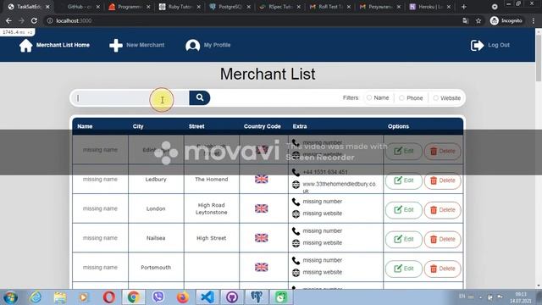
Task: Click the 'The Homend' street cell
Action: [x=211, y=179]
